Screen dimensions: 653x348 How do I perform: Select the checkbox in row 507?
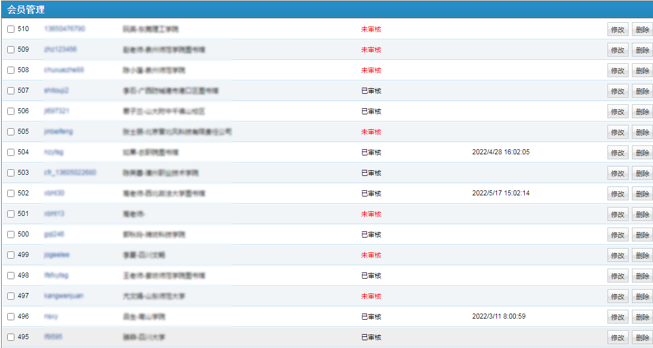click(11, 91)
